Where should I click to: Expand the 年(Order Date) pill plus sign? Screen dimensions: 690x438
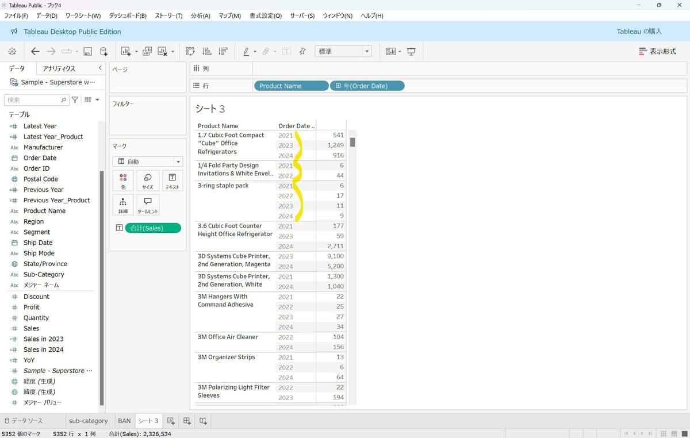(339, 86)
